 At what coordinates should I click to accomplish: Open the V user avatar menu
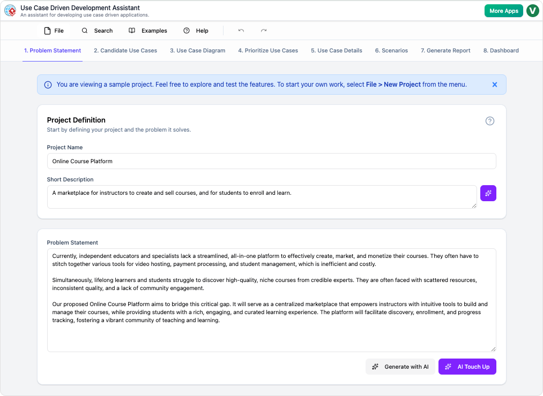click(x=532, y=10)
